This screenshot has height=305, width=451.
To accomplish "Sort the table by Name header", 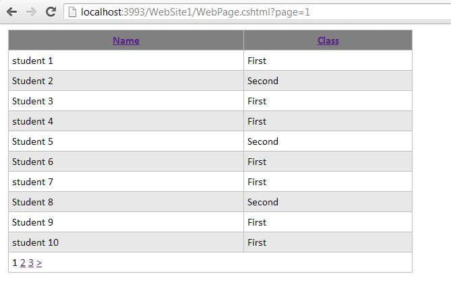I will tap(126, 40).
